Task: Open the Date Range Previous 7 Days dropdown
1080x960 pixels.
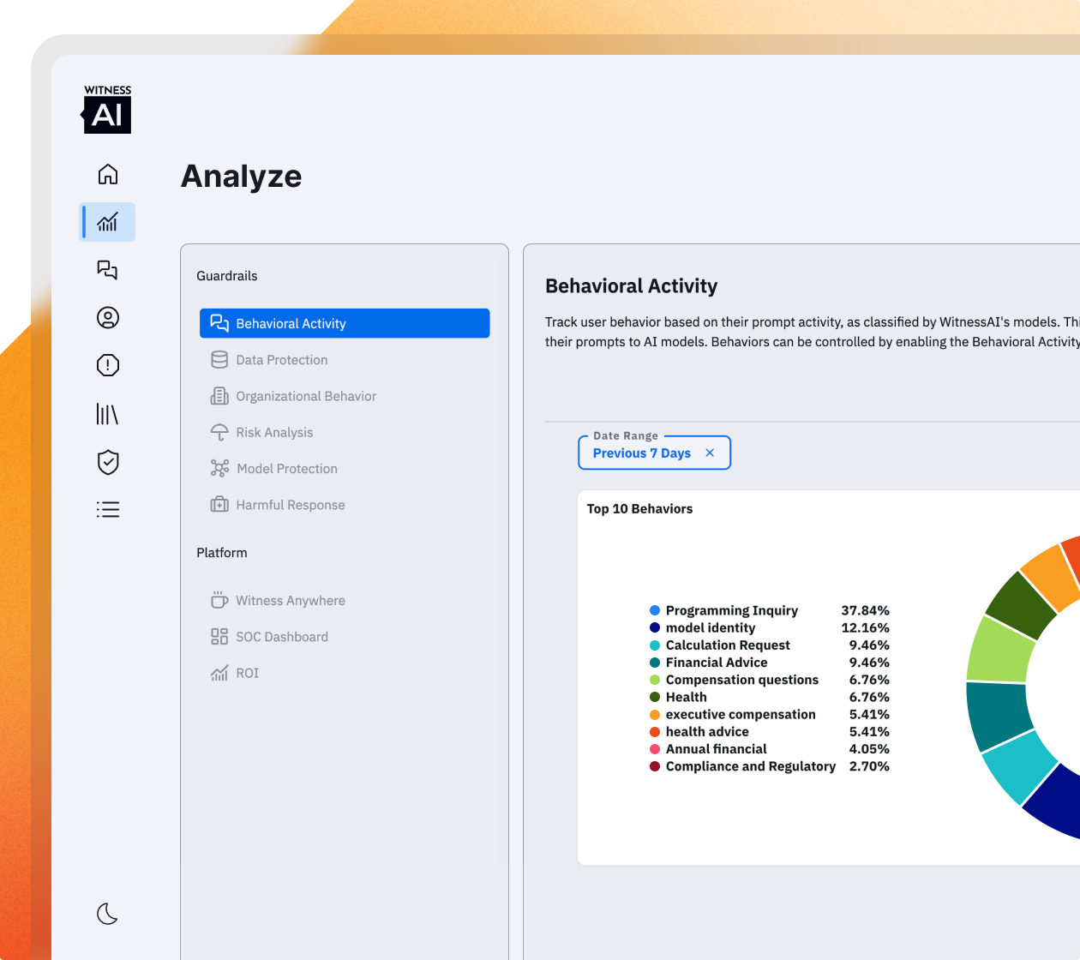Action: [654, 453]
